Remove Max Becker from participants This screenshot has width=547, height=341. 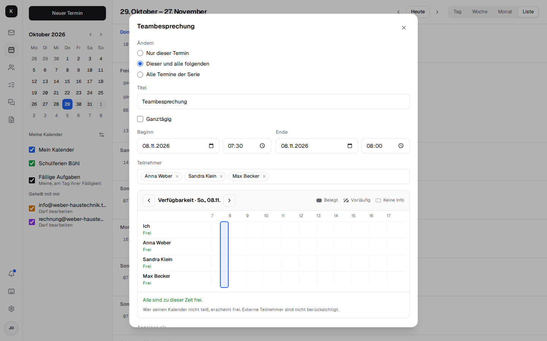tap(264, 177)
